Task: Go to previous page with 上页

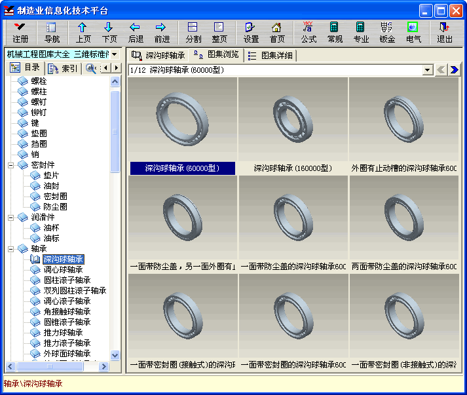Action: 83,32
